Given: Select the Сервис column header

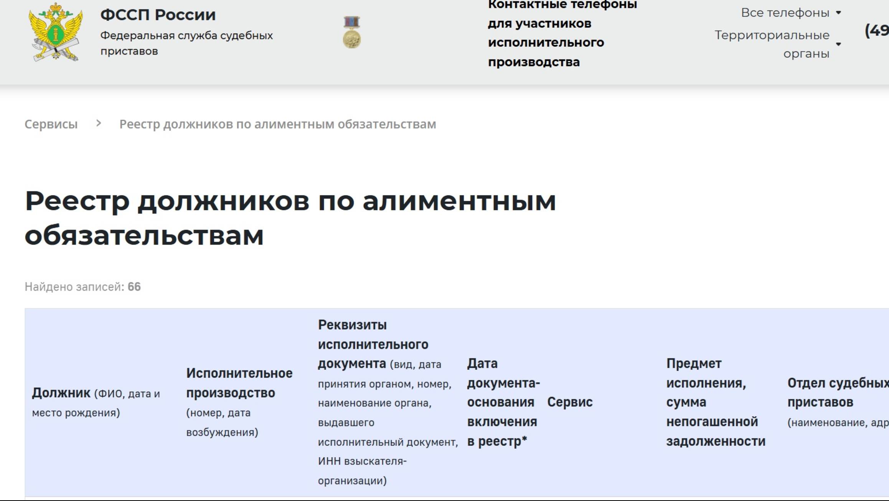Looking at the screenshot, I should [x=569, y=402].
